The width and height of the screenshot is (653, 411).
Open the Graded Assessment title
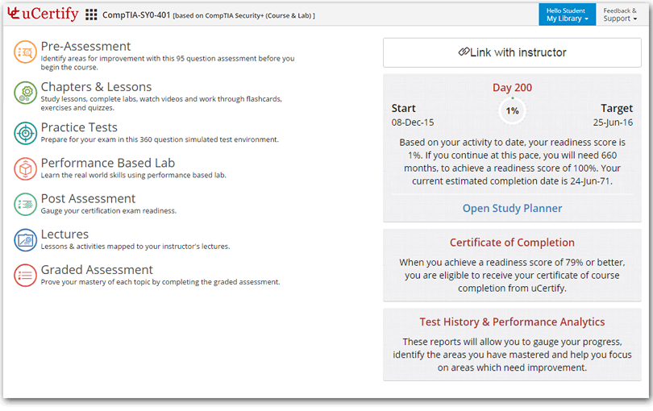(97, 270)
